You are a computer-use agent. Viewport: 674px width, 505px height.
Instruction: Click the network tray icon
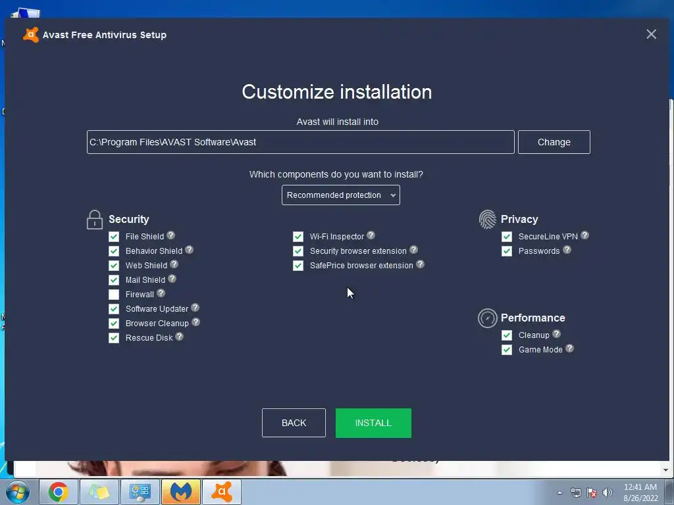point(575,493)
